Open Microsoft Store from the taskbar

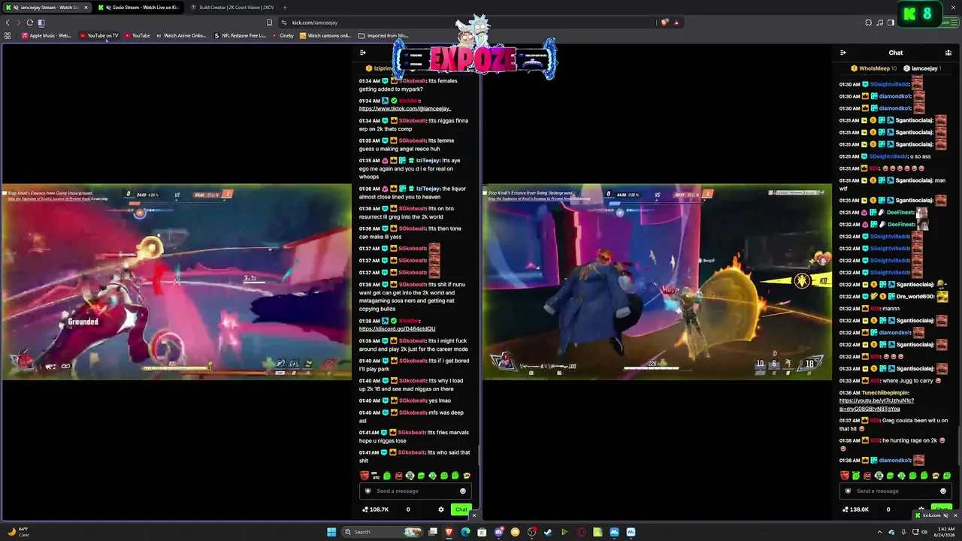pyautogui.click(x=482, y=532)
